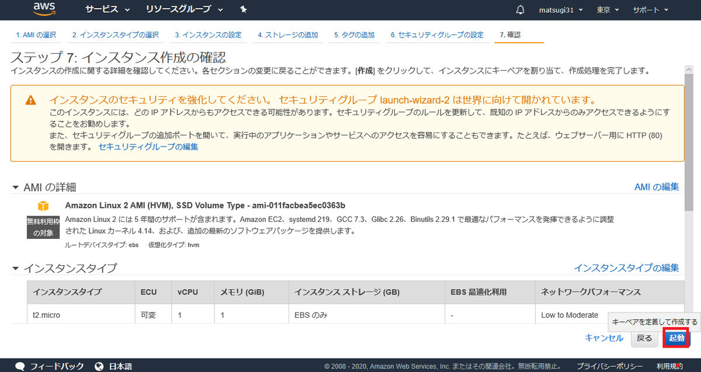
Task: Click the 戻る button
Action: point(644,338)
